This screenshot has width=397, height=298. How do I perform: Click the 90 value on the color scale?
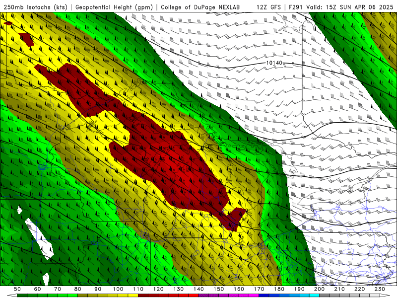click(98, 289)
